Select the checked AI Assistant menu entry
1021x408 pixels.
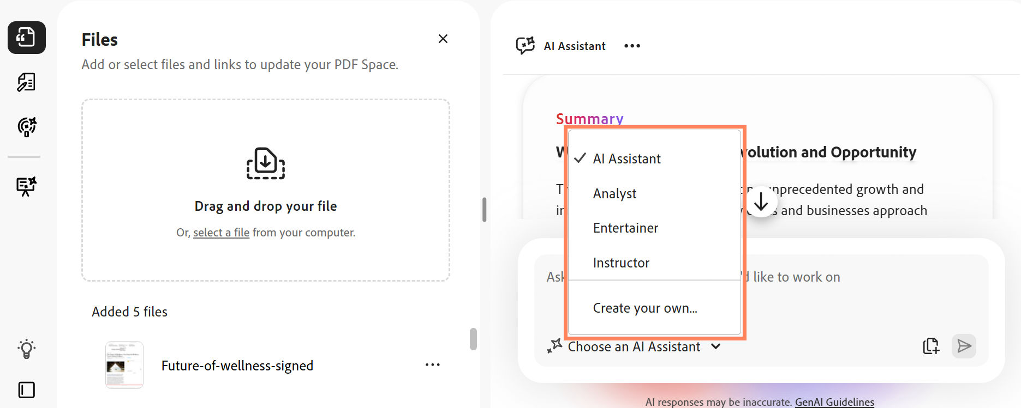click(x=626, y=159)
